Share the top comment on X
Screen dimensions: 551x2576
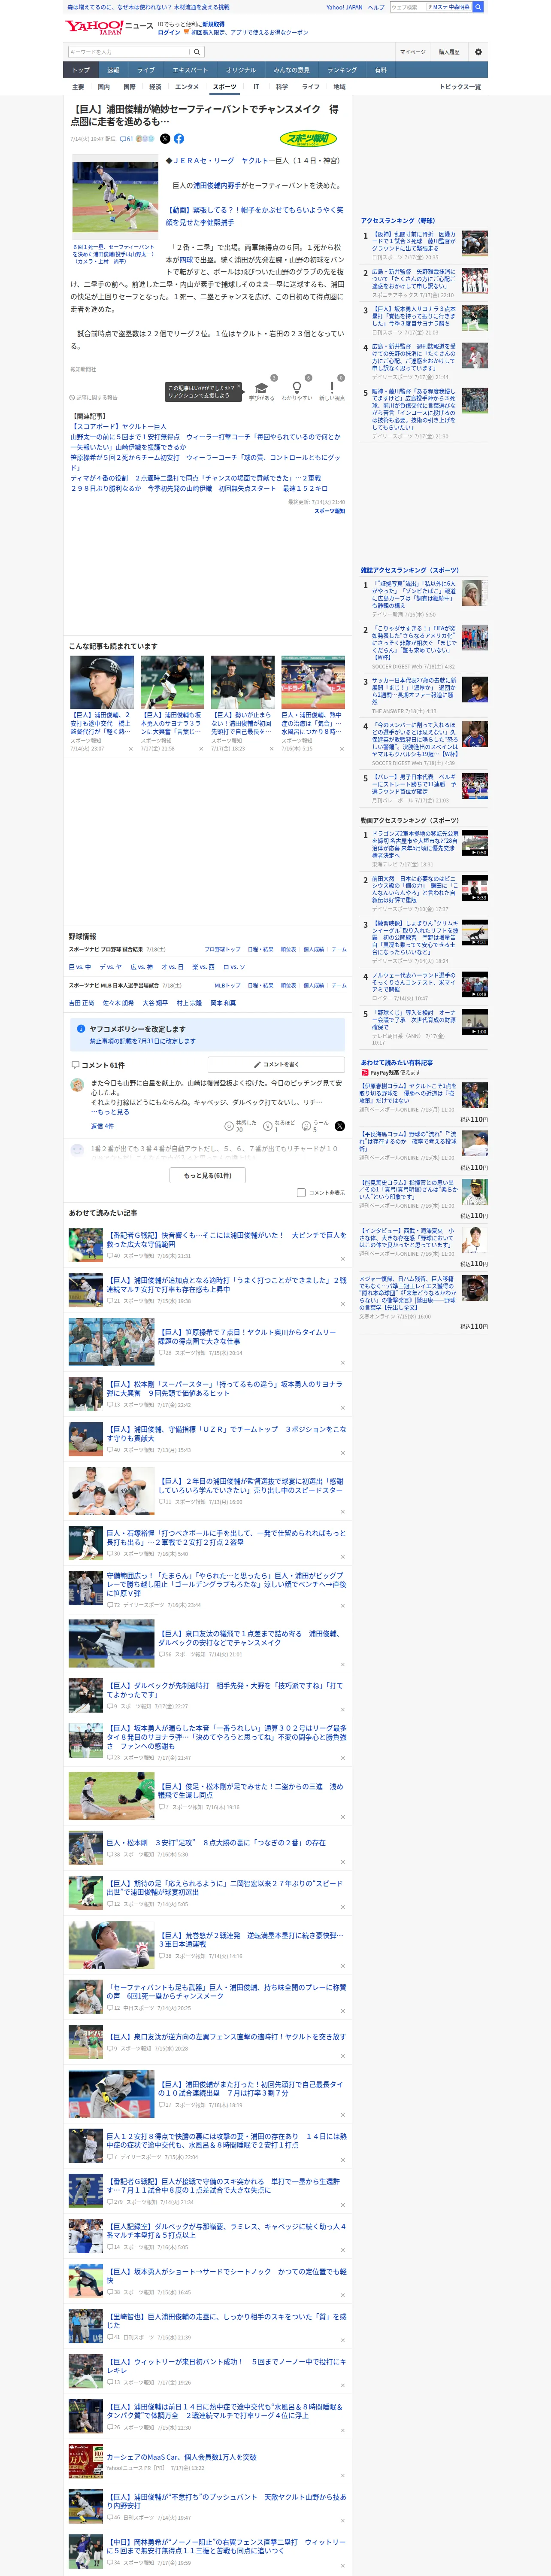(x=339, y=1126)
